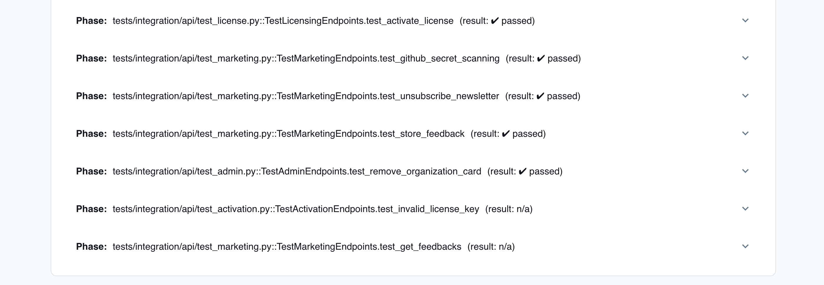
Task: Expand the test_remove_organization_card phase details
Action: (x=746, y=171)
